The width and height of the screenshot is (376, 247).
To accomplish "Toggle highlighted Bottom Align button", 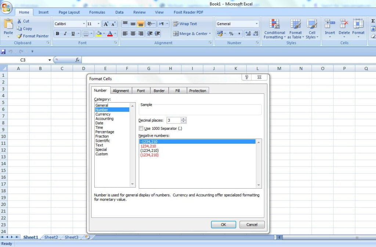I will tap(141, 24).
